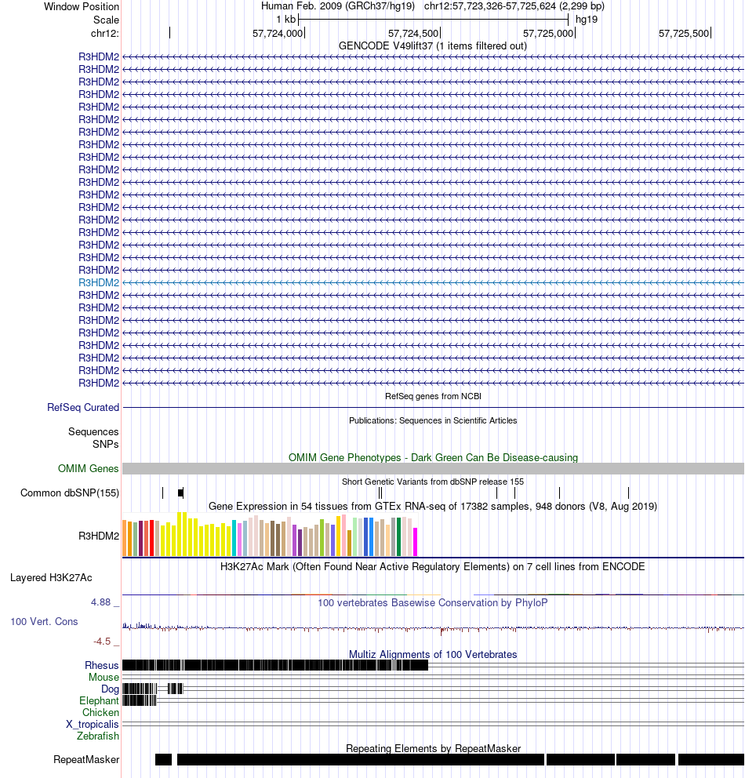Screen dimensions: 745x778
Task: Open Multiz Alignments of 100 Vertebrates title
Action: click(x=433, y=654)
